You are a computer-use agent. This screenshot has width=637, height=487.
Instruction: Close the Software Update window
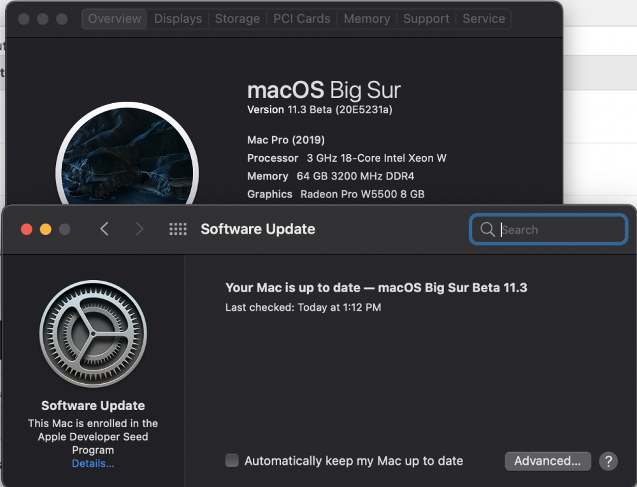point(26,229)
